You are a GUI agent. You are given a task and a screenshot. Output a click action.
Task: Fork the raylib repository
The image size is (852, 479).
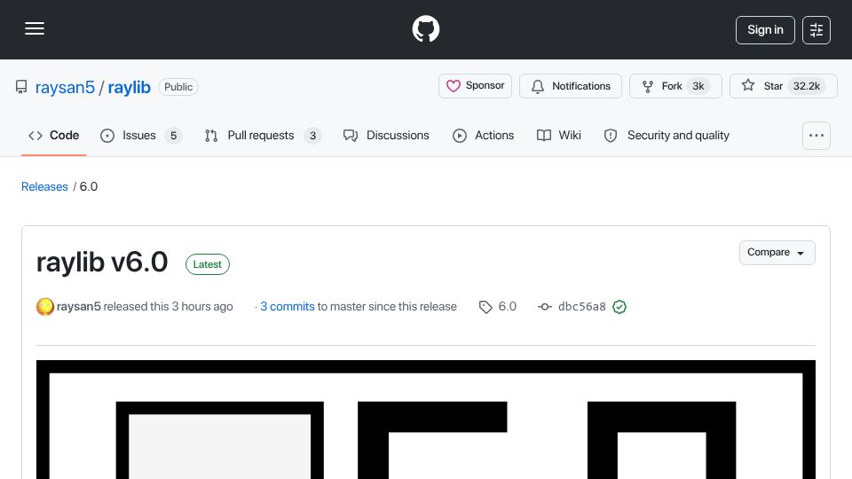[x=675, y=86]
